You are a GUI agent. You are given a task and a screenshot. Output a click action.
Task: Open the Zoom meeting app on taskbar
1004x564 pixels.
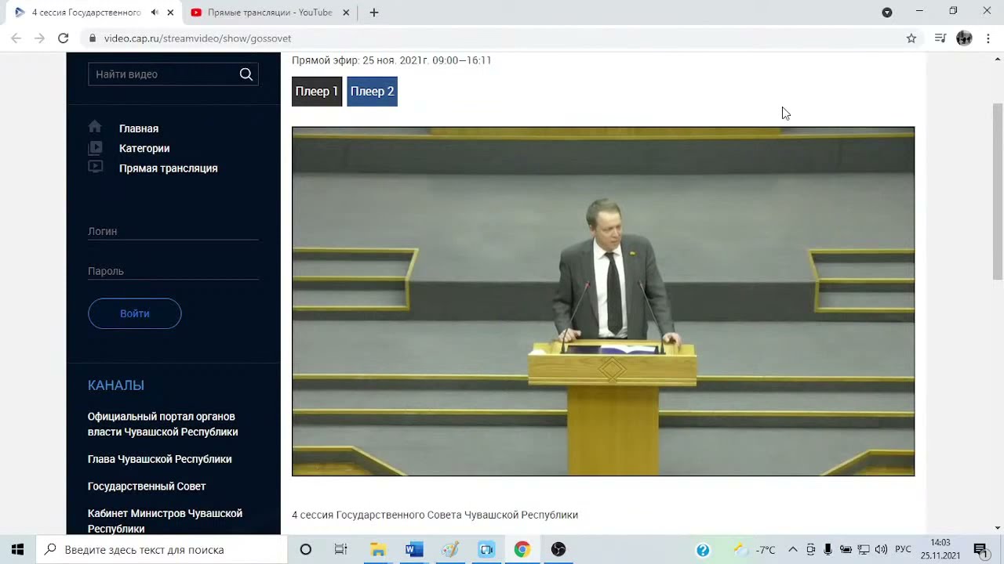(486, 549)
